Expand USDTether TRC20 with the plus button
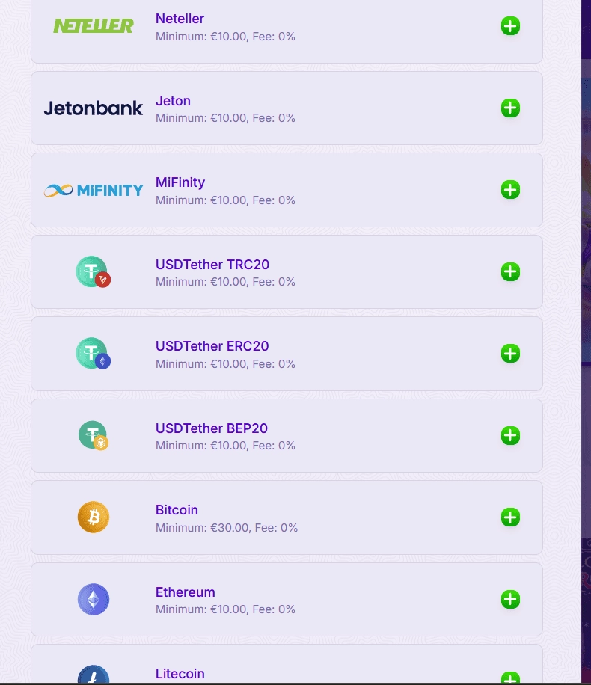This screenshot has height=685, width=591. pos(510,271)
